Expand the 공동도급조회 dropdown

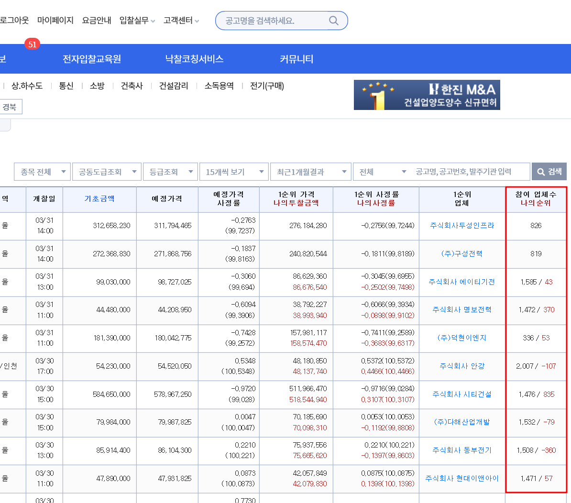coord(107,172)
